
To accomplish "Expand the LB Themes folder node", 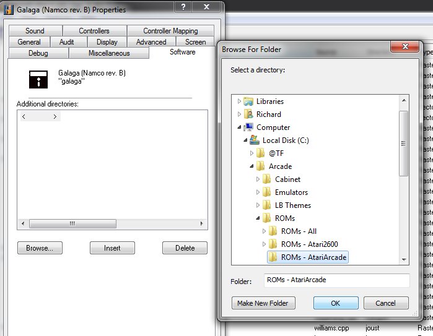I will click(258, 205).
